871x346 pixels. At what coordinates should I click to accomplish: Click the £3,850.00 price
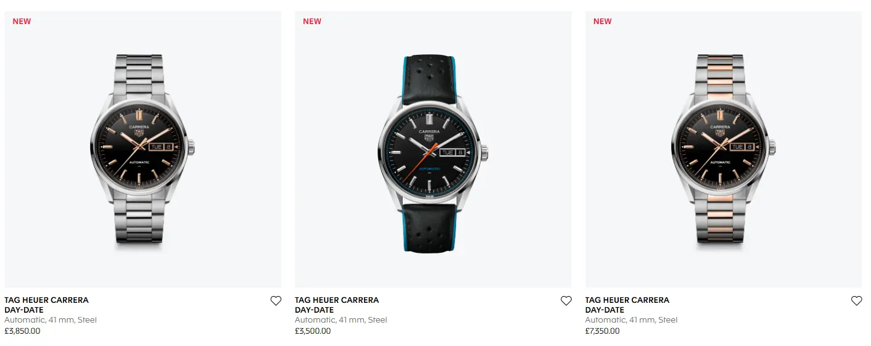pyautogui.click(x=22, y=331)
